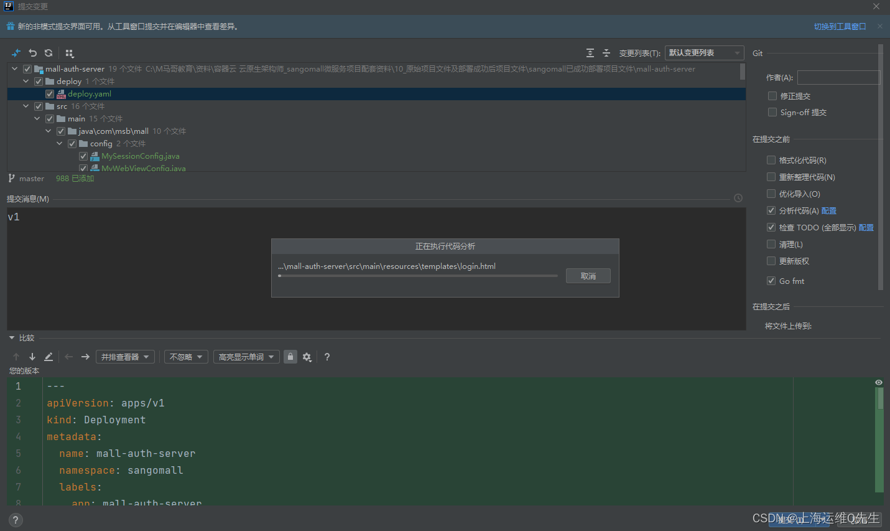Open diff settings gear icon

point(307,357)
